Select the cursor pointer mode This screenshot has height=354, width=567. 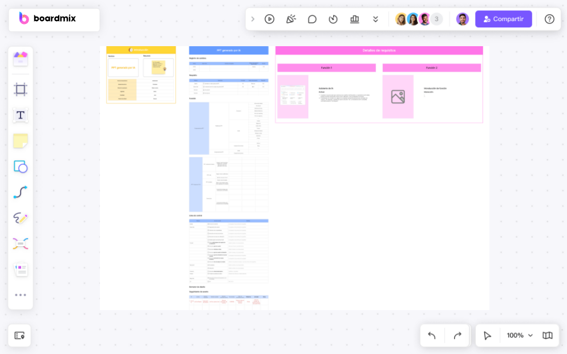[487, 336]
